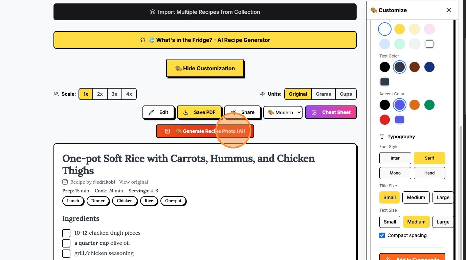The image size is (466, 260).
Task: Click the Chicken tag pill
Action: (x=125, y=201)
